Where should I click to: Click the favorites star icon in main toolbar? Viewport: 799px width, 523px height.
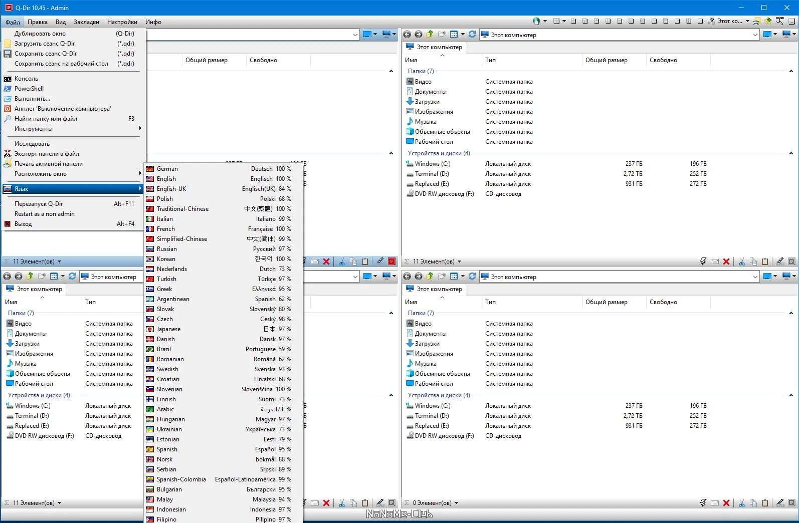tap(768, 21)
